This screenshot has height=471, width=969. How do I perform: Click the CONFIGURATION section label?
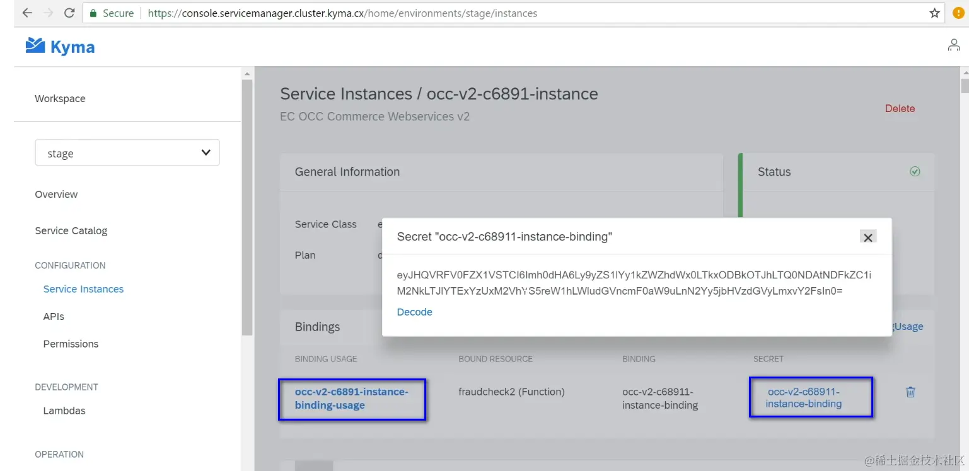[x=70, y=266]
